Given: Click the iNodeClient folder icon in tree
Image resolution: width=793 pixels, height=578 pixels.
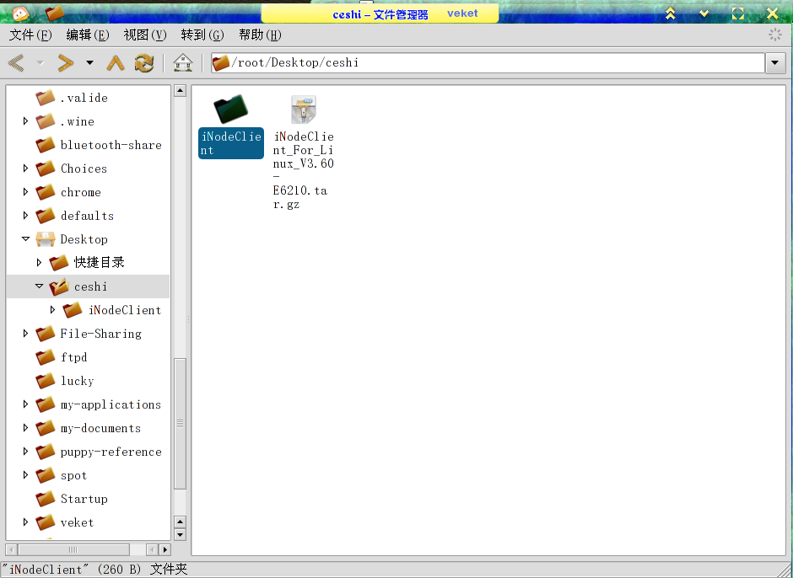Looking at the screenshot, I should (73, 310).
